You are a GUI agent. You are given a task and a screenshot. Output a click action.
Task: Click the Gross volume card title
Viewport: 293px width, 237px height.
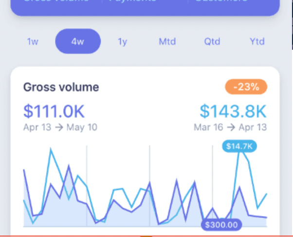pos(61,87)
